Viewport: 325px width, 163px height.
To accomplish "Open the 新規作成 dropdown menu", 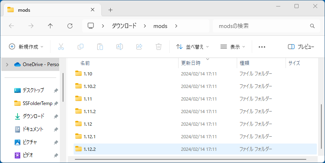I will [26, 47].
